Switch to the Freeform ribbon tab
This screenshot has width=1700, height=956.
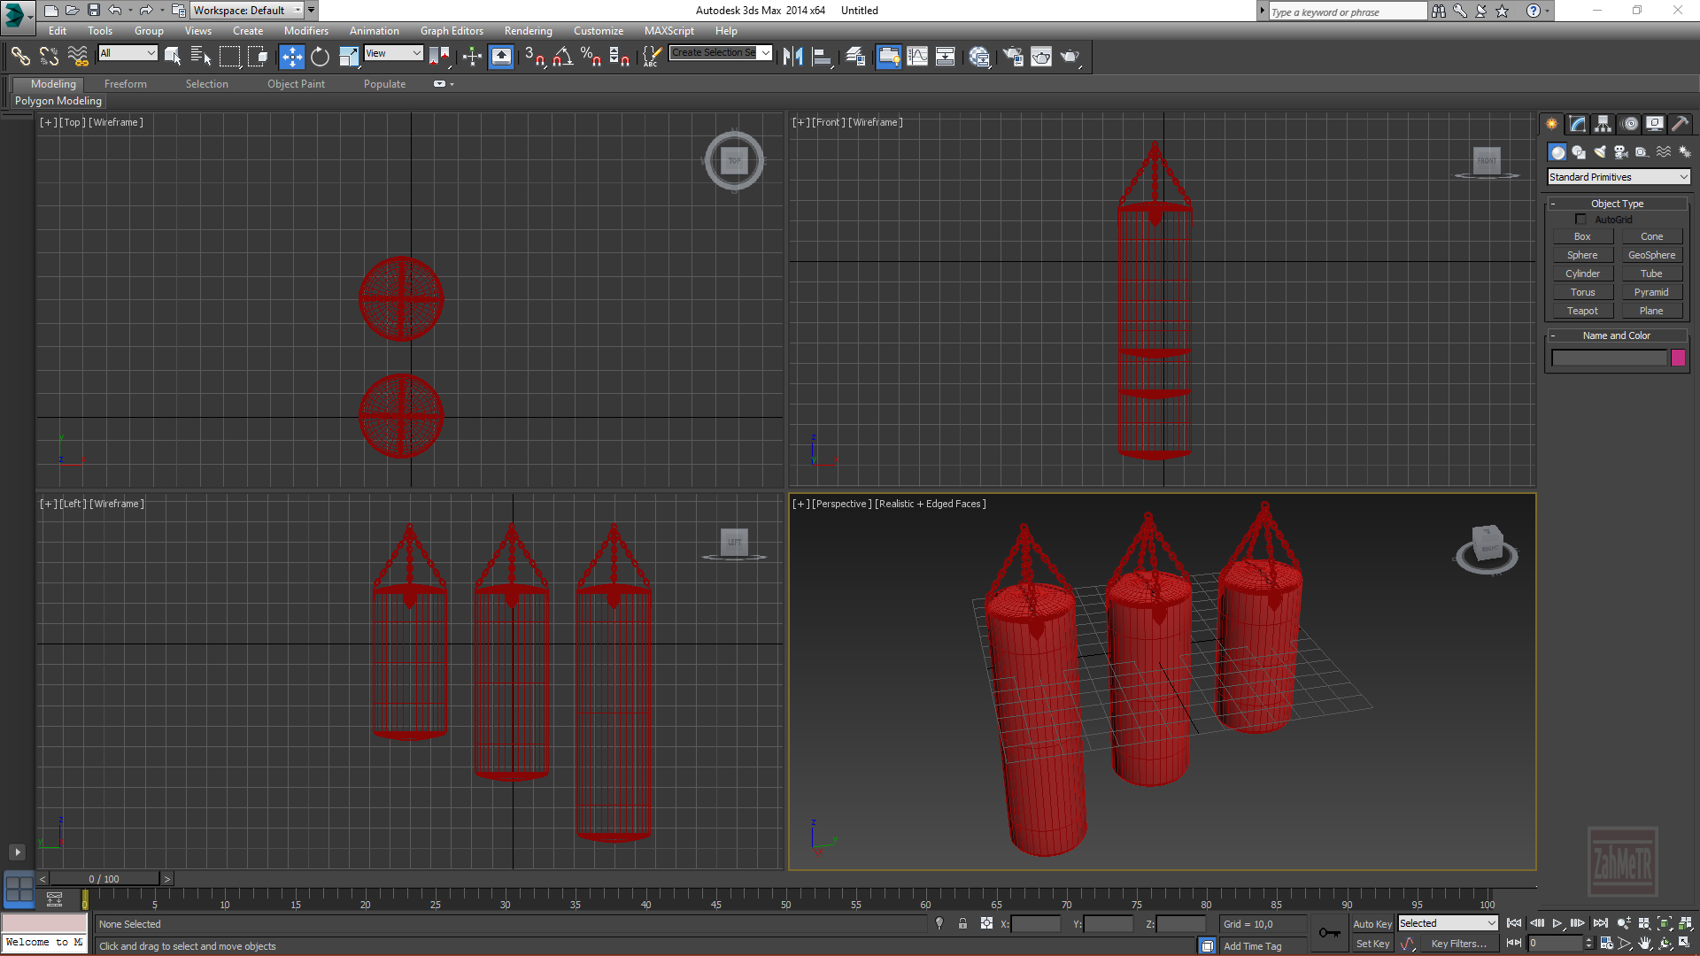(125, 84)
